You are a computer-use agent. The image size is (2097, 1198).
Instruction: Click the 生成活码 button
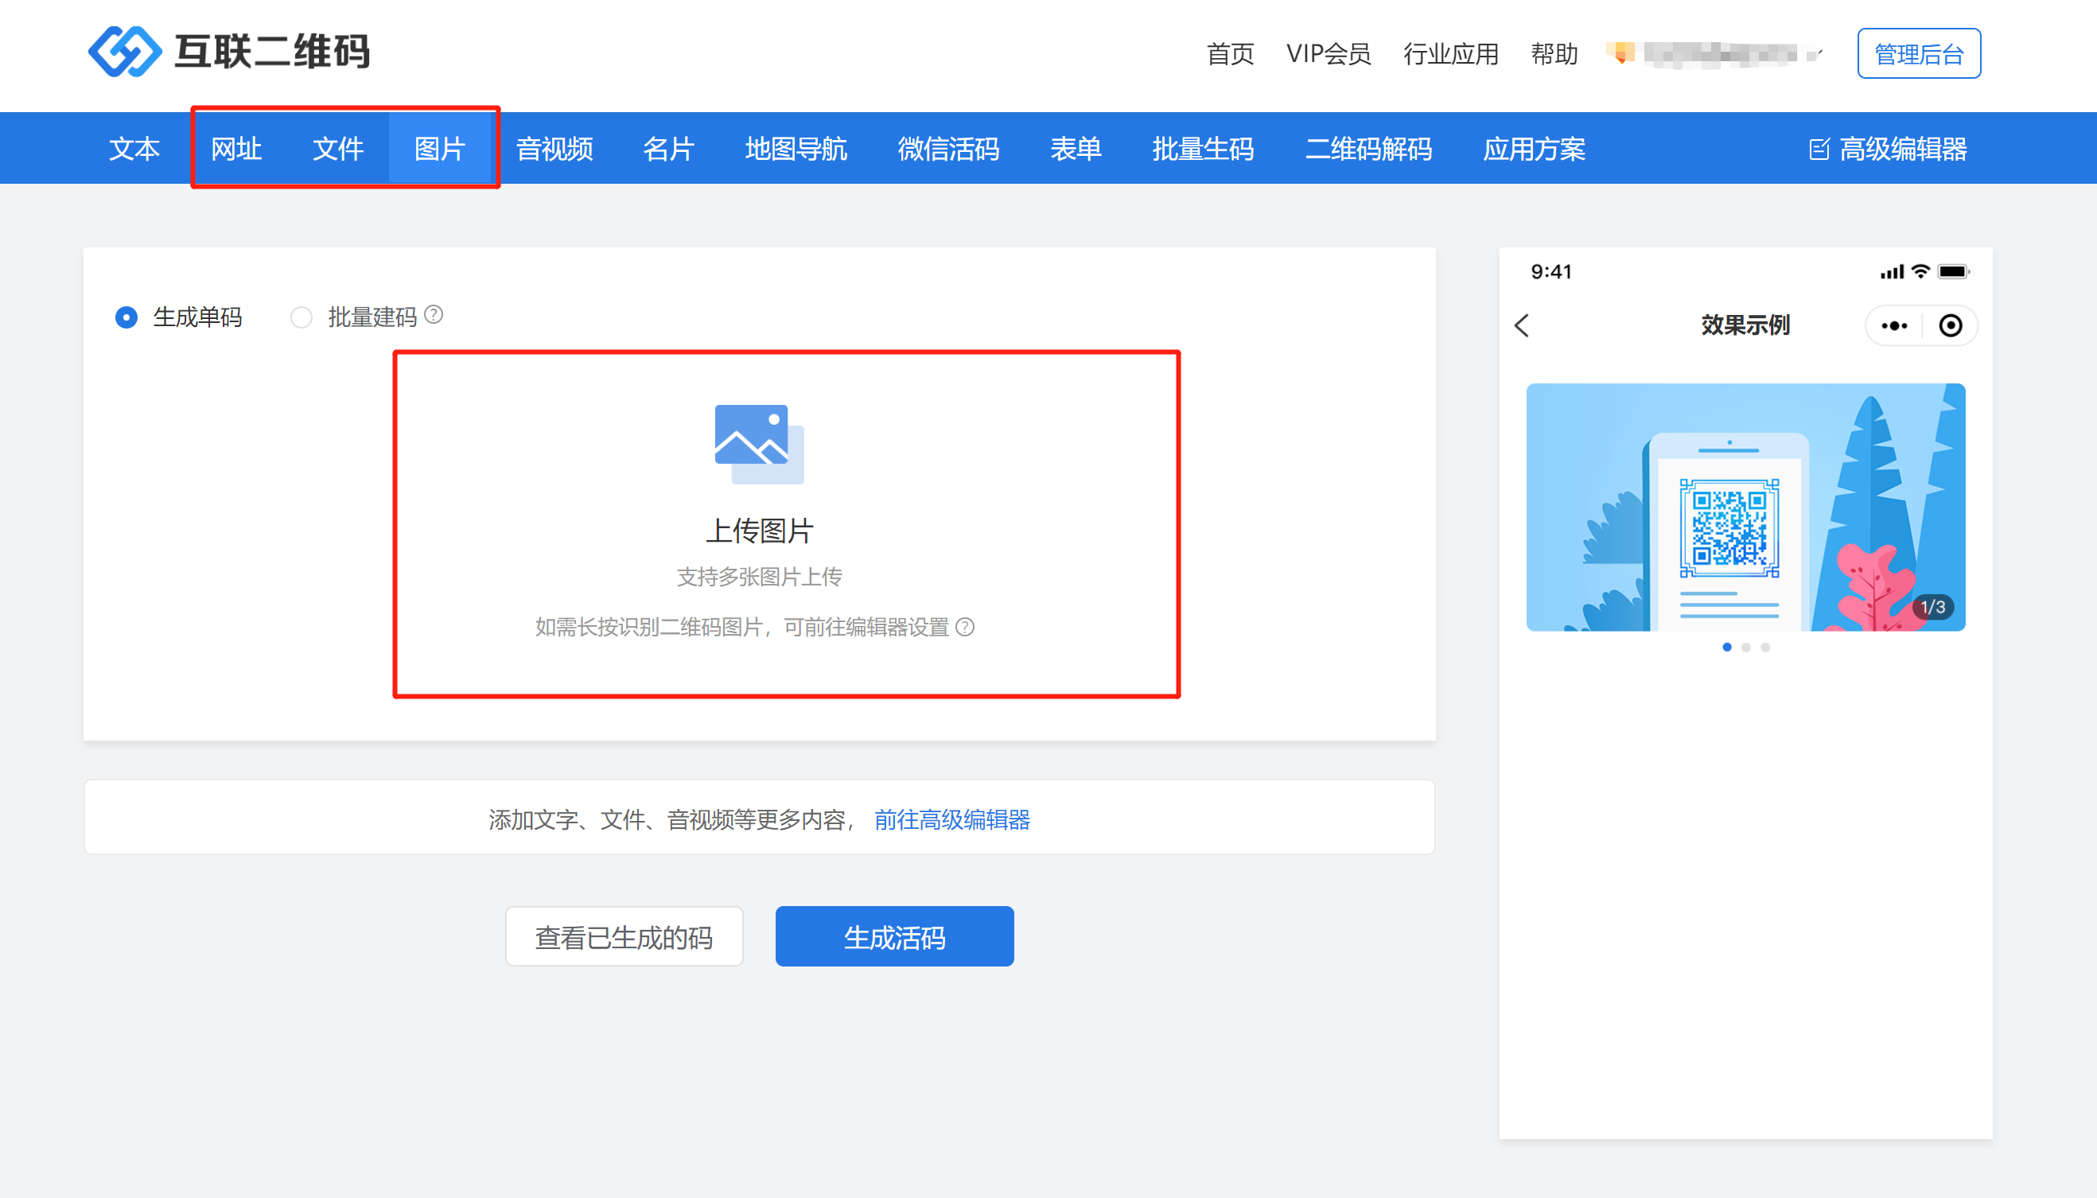894,936
